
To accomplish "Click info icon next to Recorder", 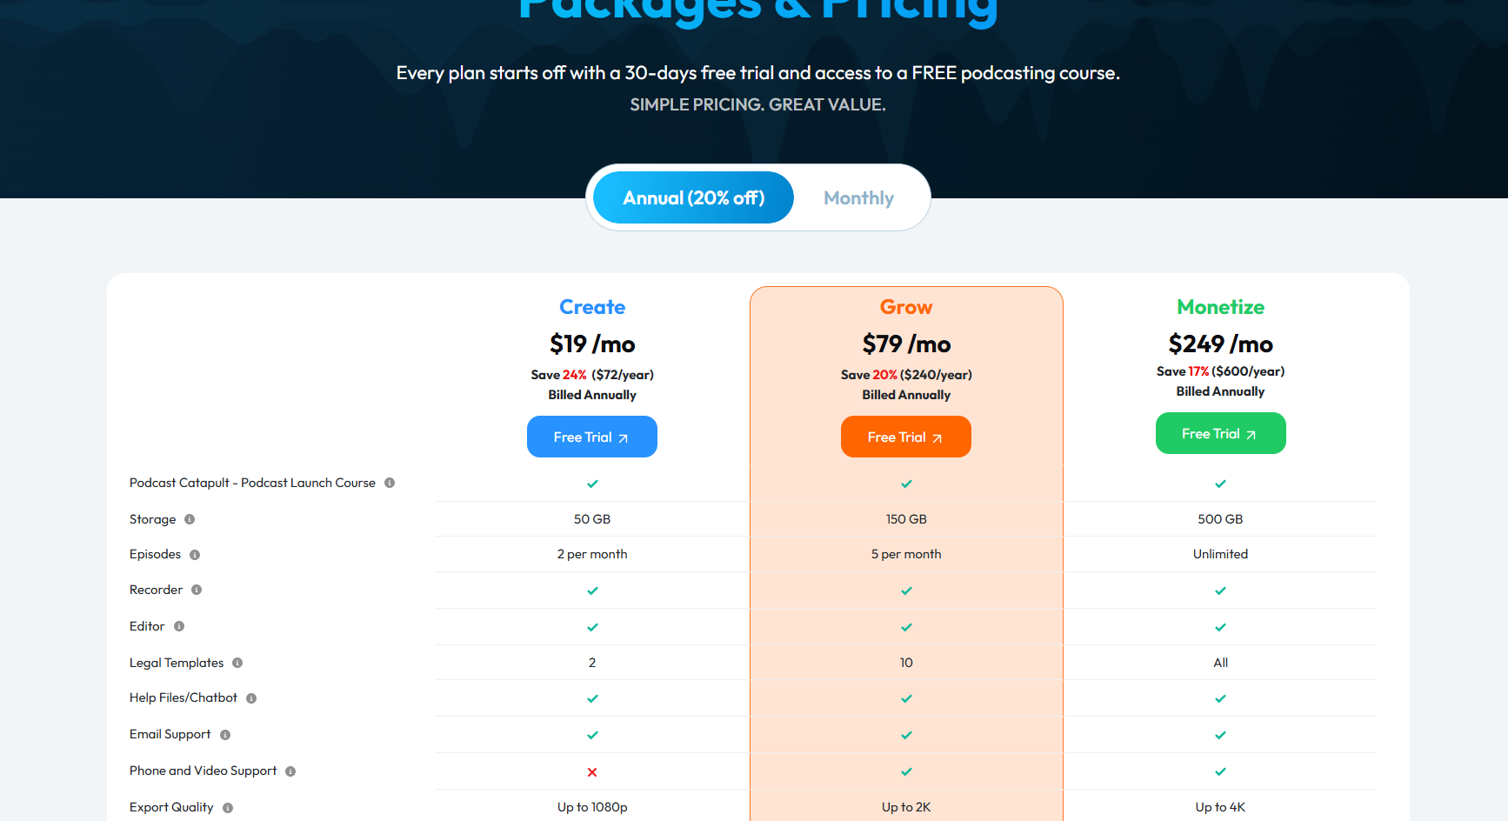I will [197, 590].
